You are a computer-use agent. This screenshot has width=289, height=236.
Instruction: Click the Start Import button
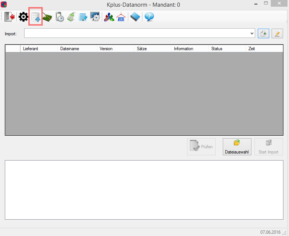coord(269,147)
